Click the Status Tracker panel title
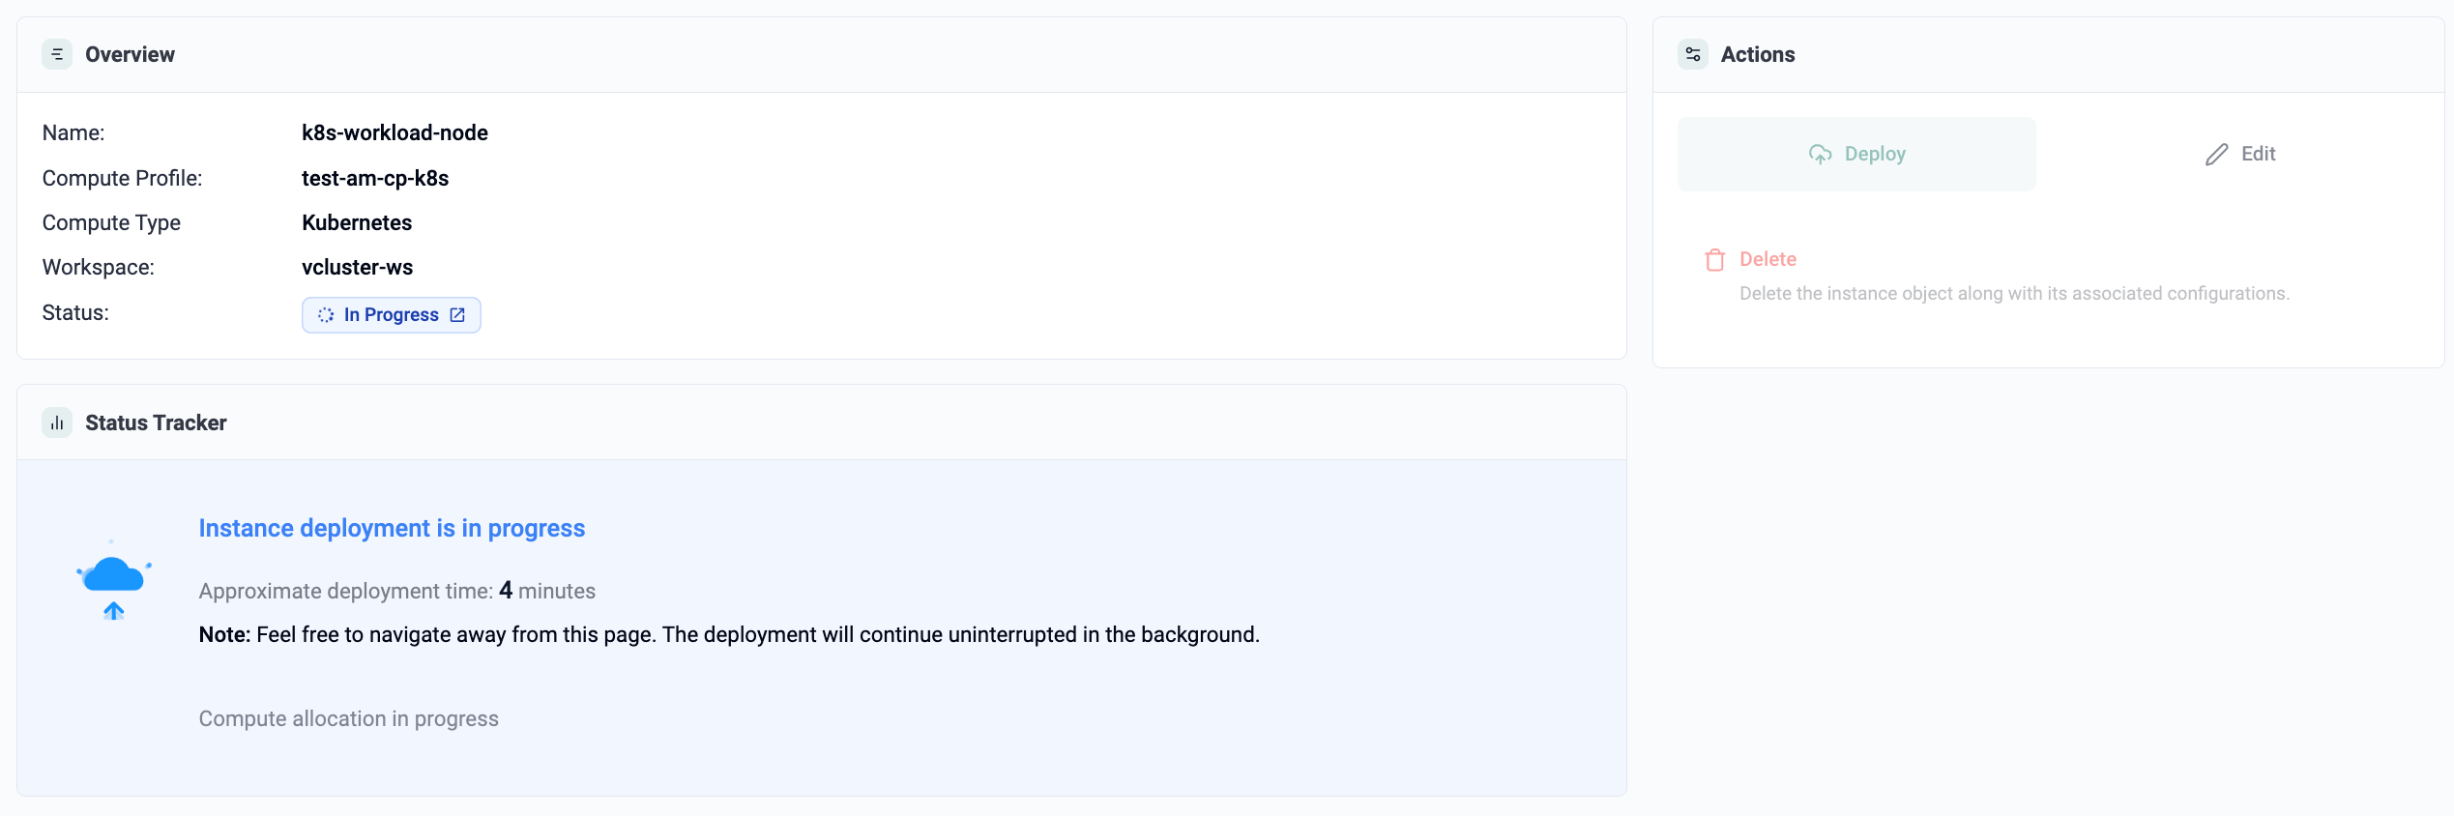Viewport: 2454px width, 816px height. tap(156, 423)
